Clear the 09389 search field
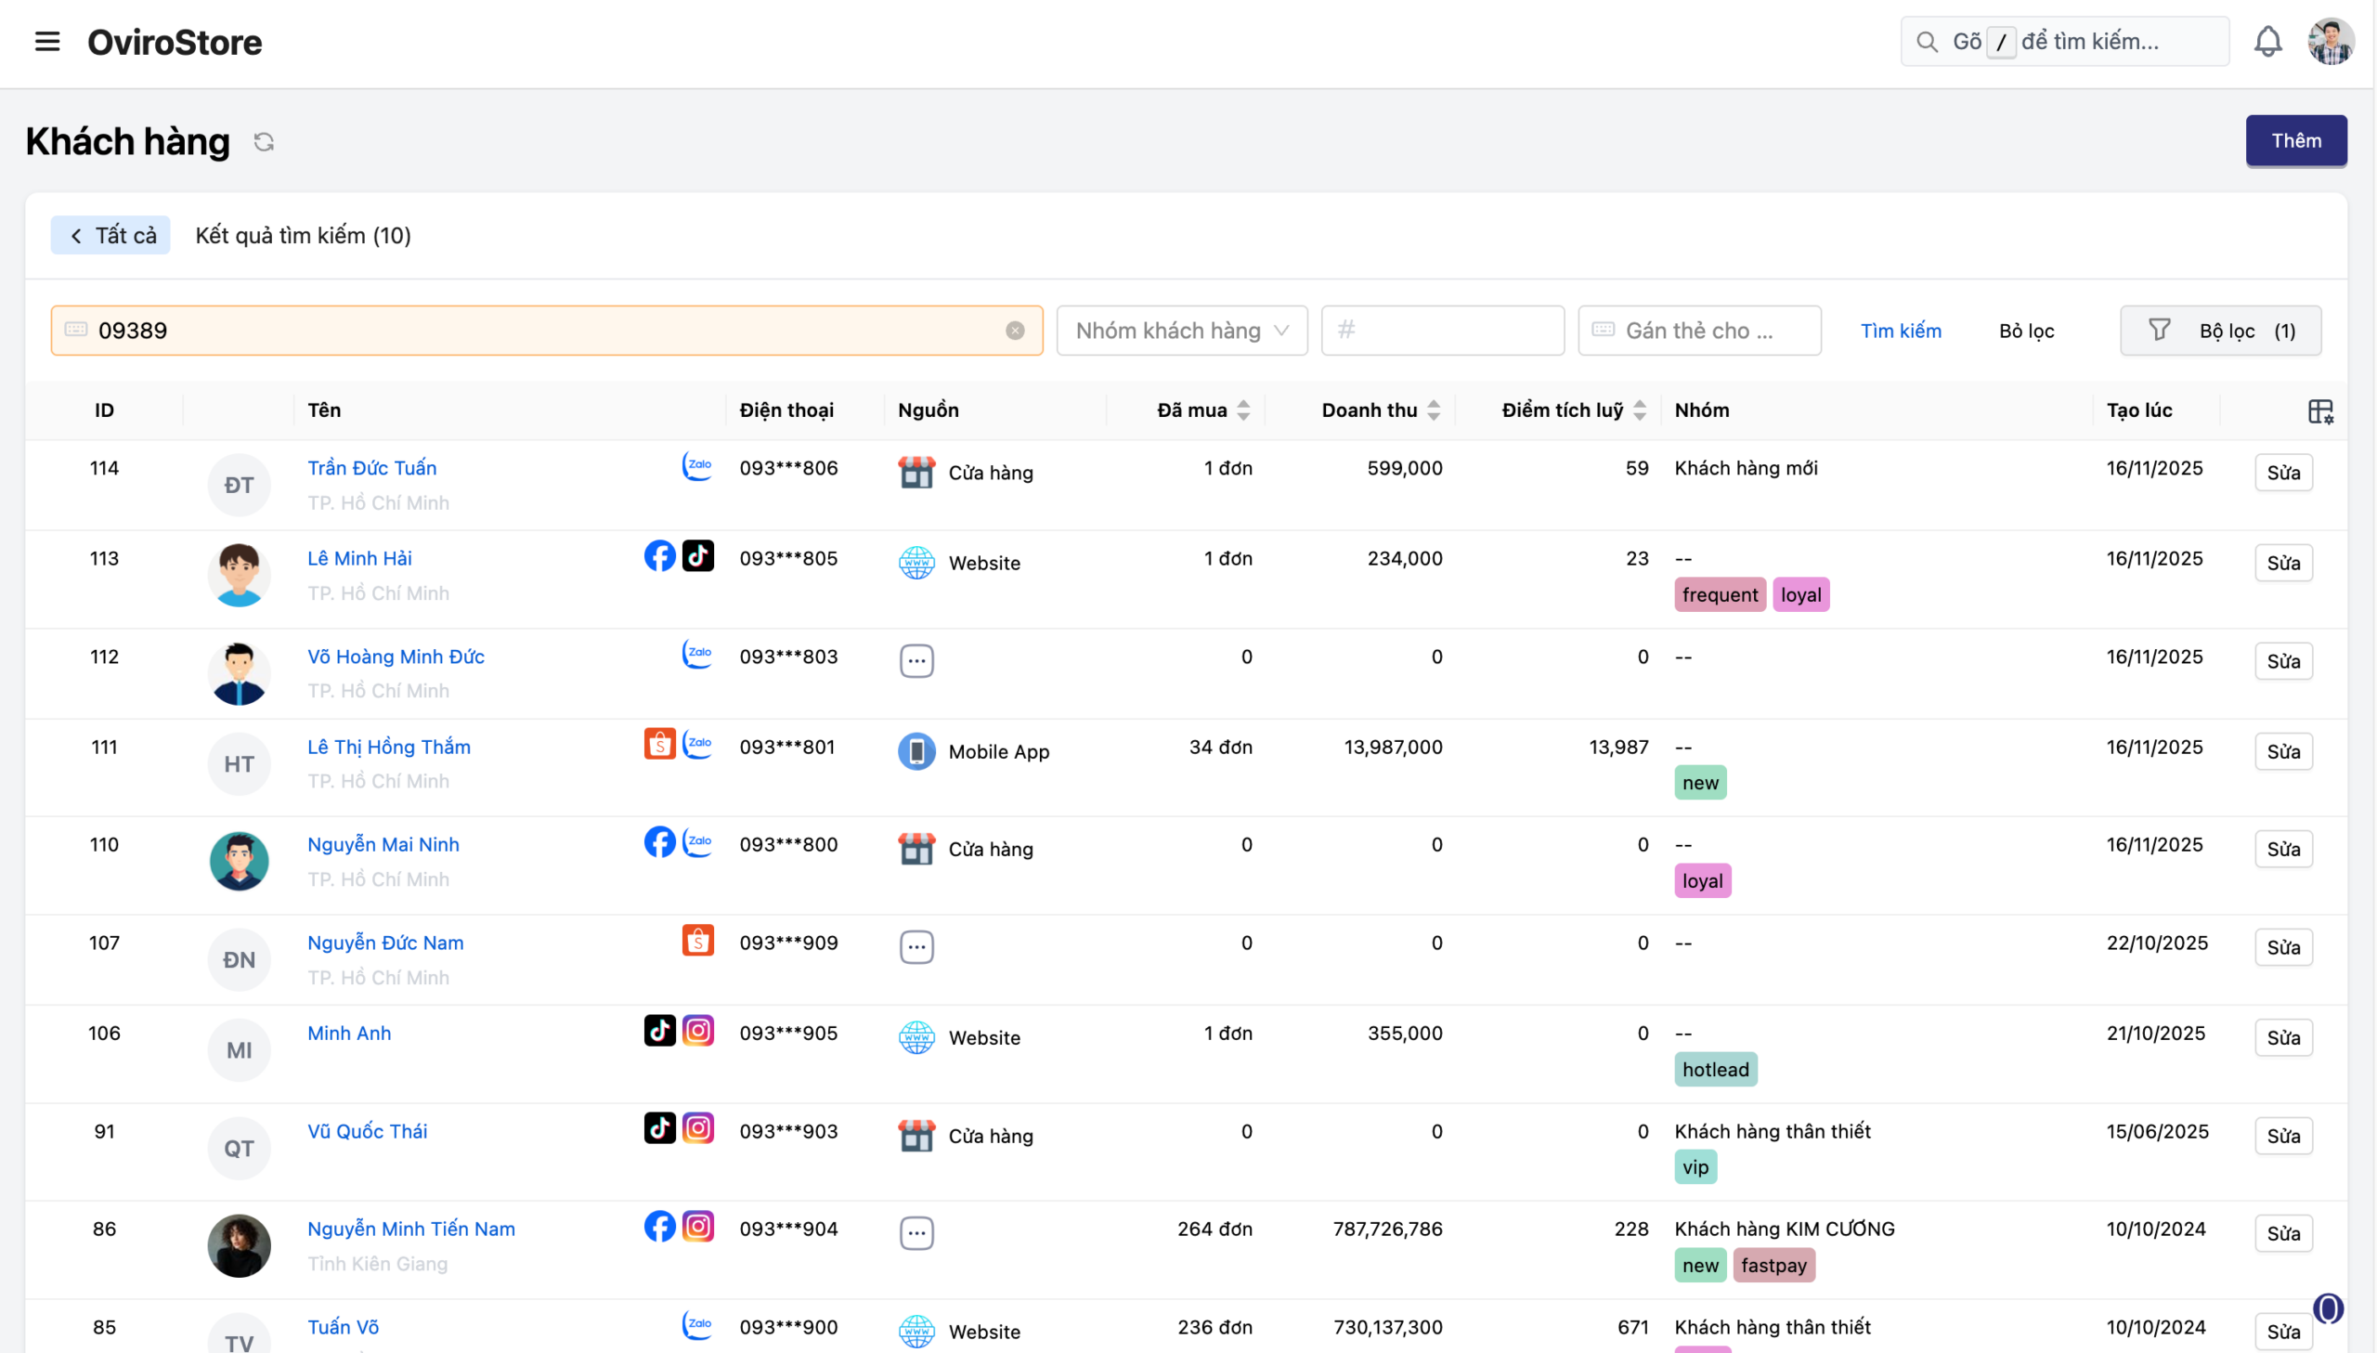Image resolution: width=2377 pixels, height=1353 pixels. pyautogui.click(x=1014, y=331)
